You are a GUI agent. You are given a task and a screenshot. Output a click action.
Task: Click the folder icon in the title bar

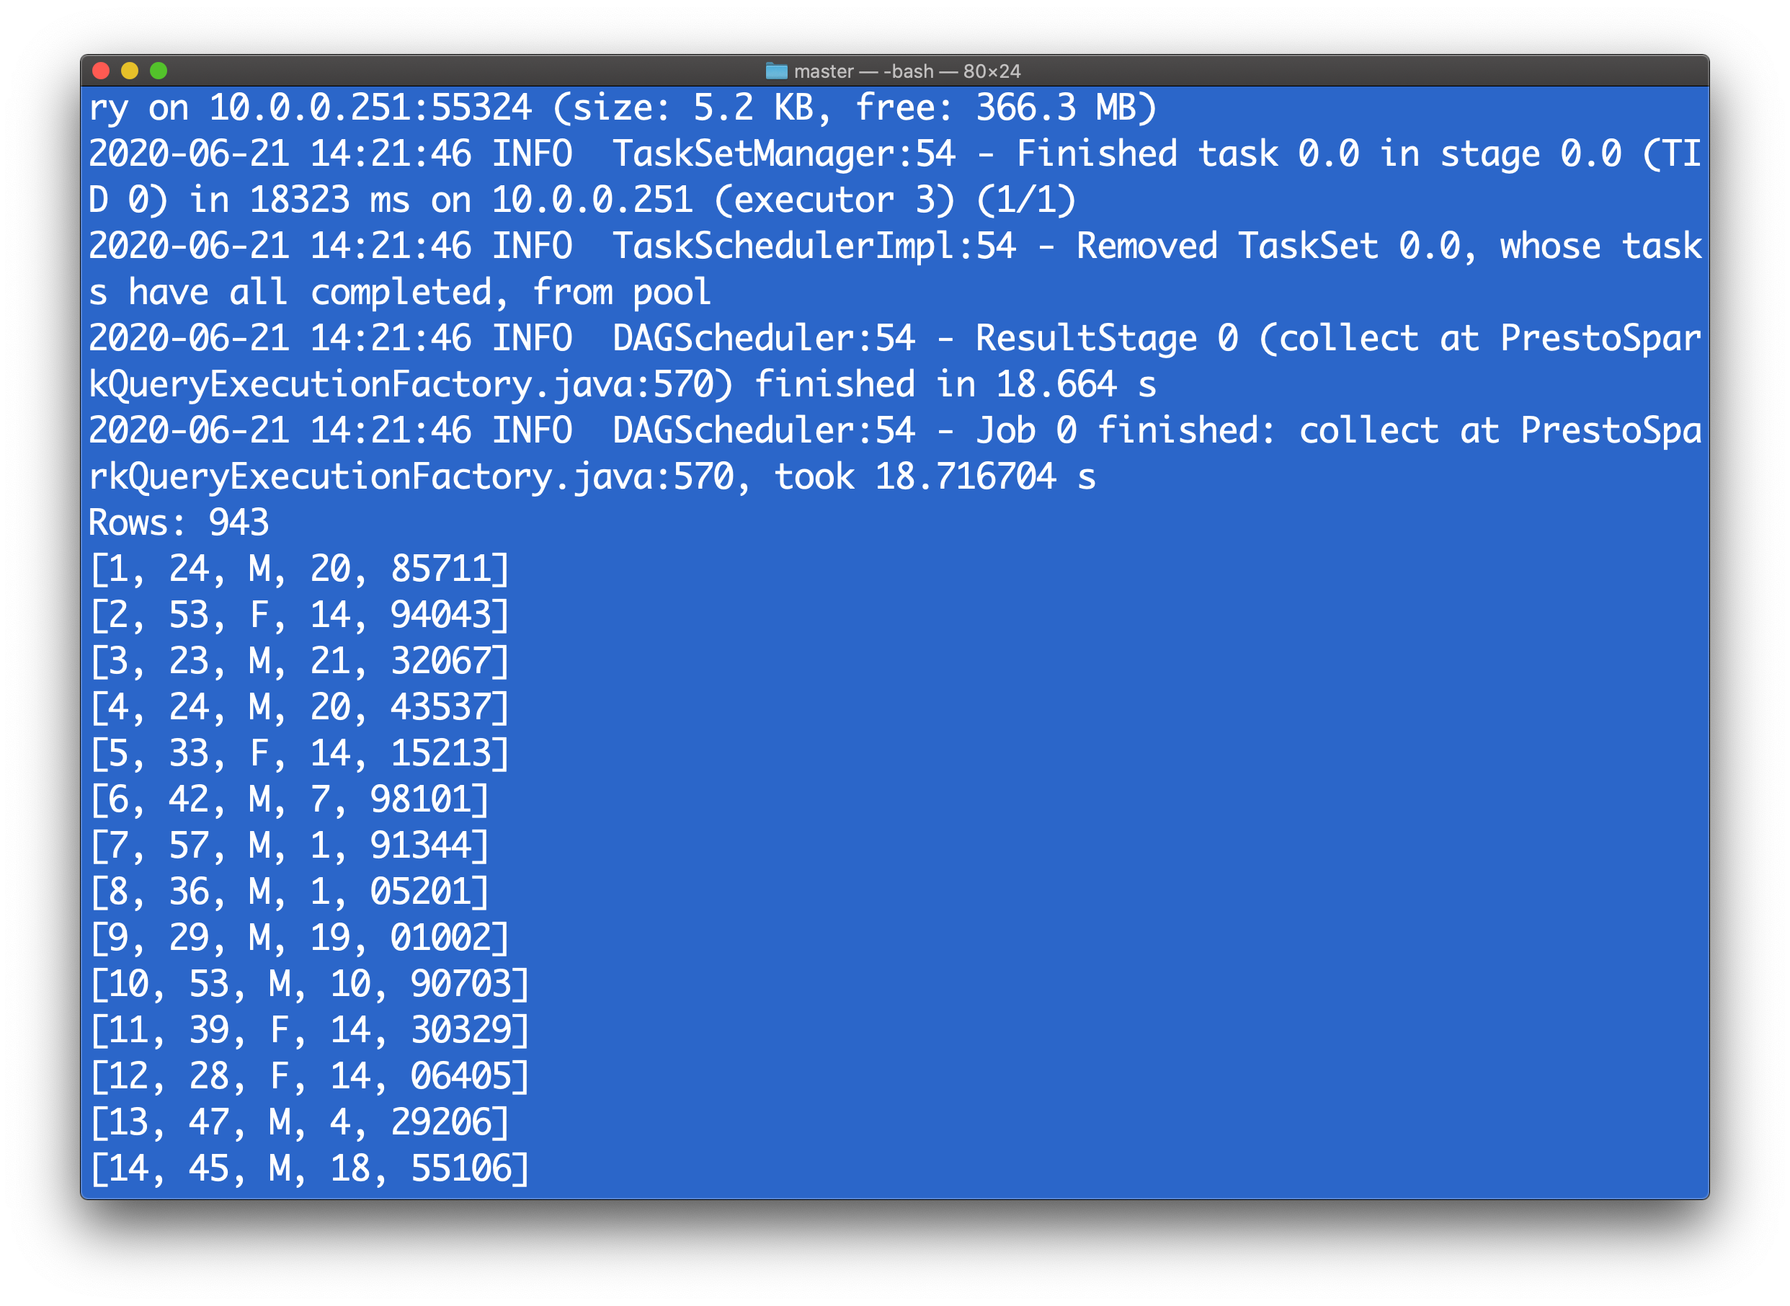click(778, 72)
